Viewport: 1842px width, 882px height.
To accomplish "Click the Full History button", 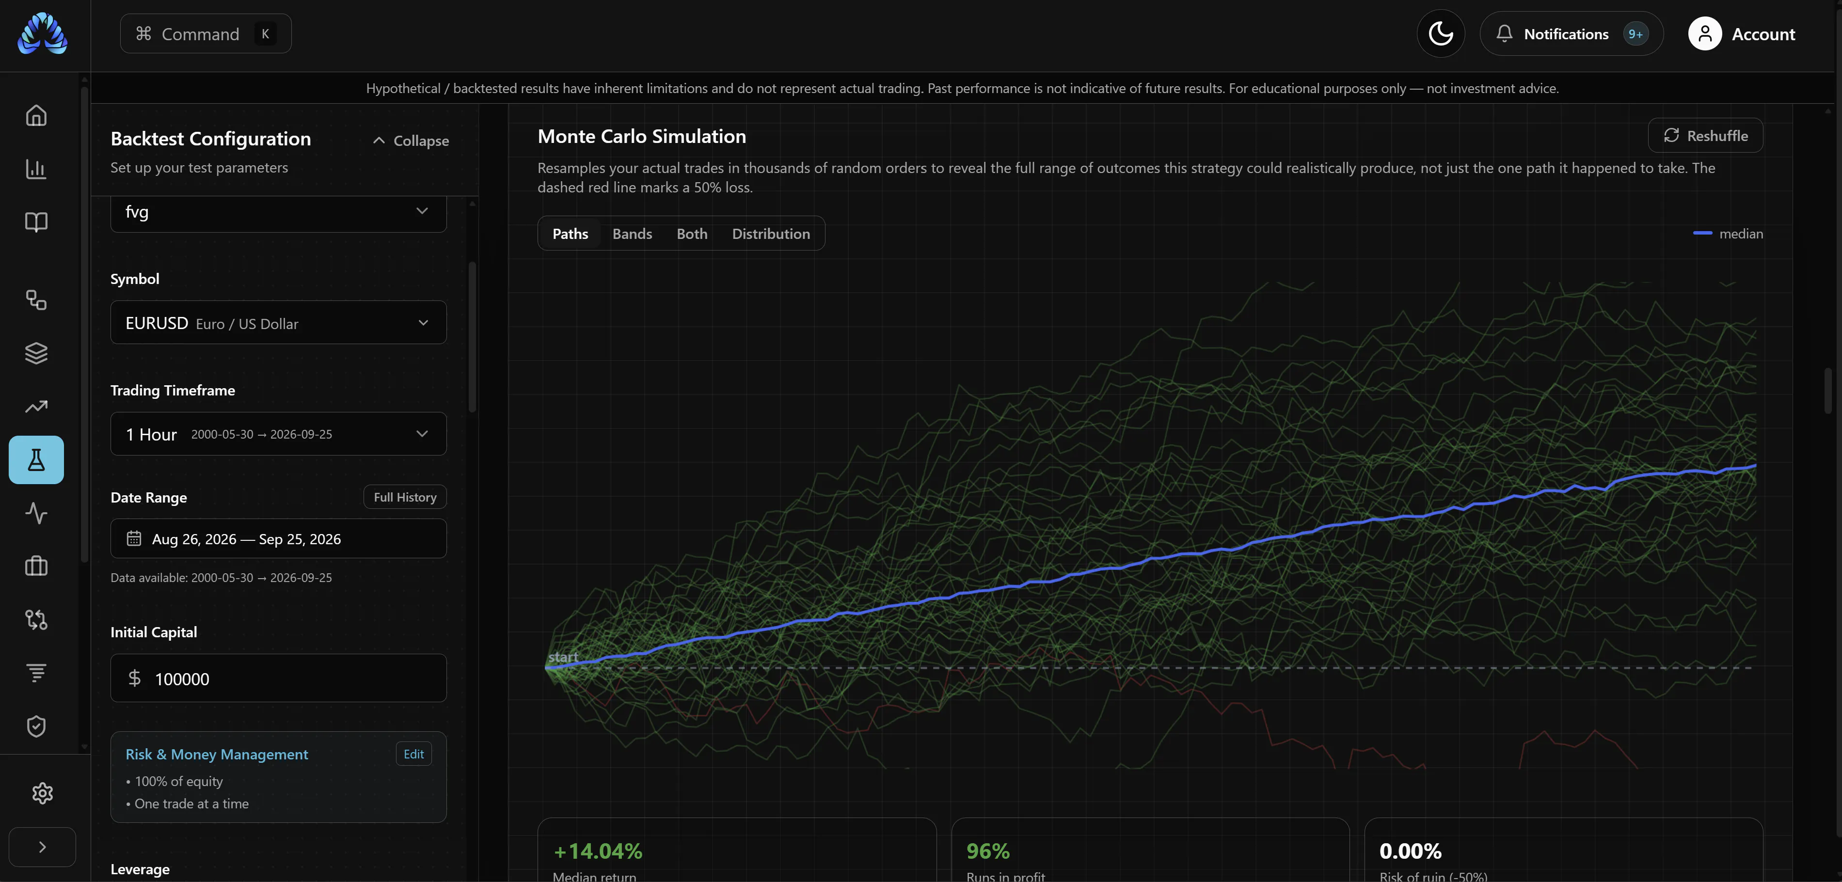I will pos(405,497).
